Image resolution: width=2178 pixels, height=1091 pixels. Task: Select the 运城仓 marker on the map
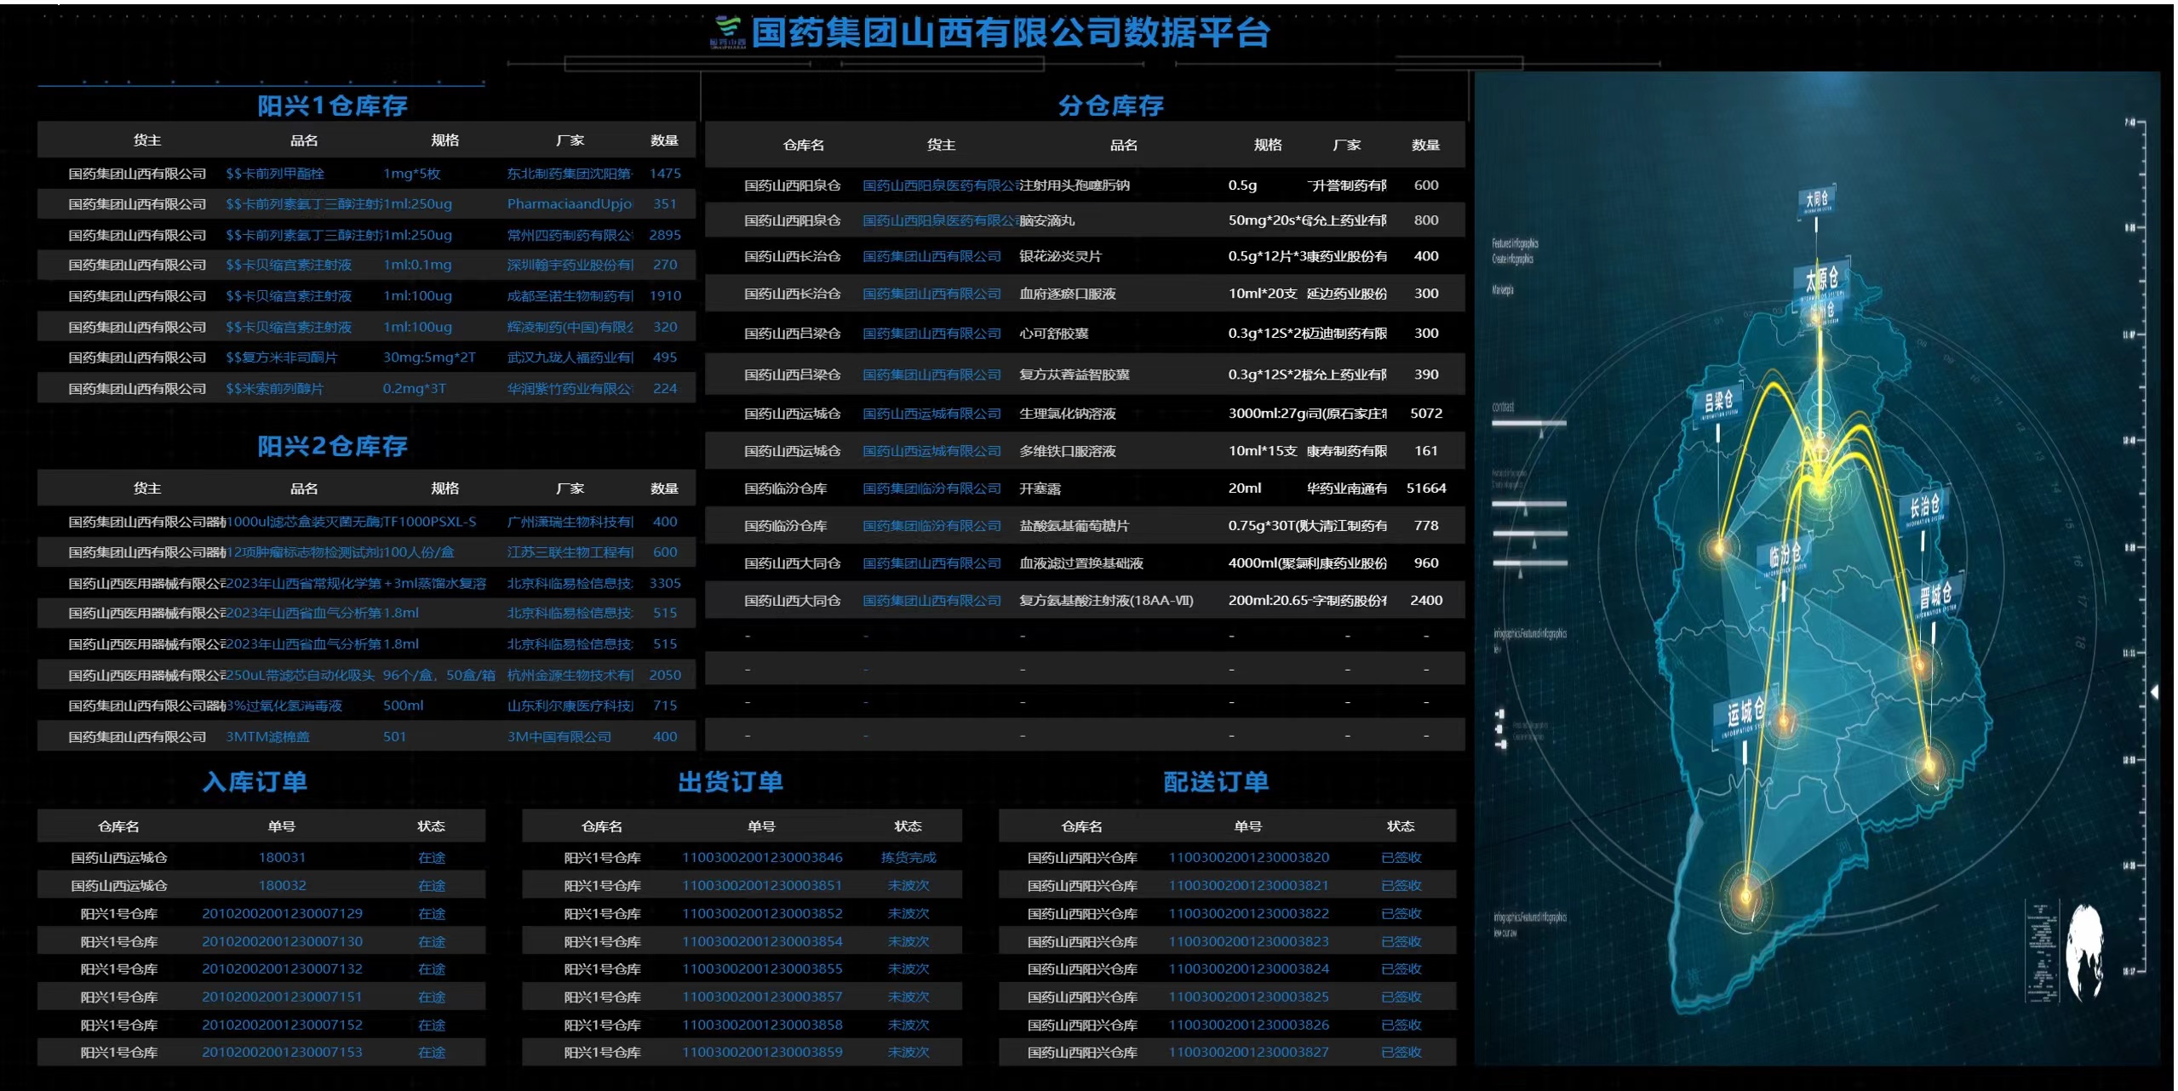(x=1745, y=713)
